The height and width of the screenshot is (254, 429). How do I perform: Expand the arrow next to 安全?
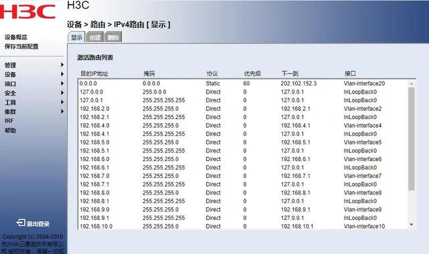[x=62, y=93]
